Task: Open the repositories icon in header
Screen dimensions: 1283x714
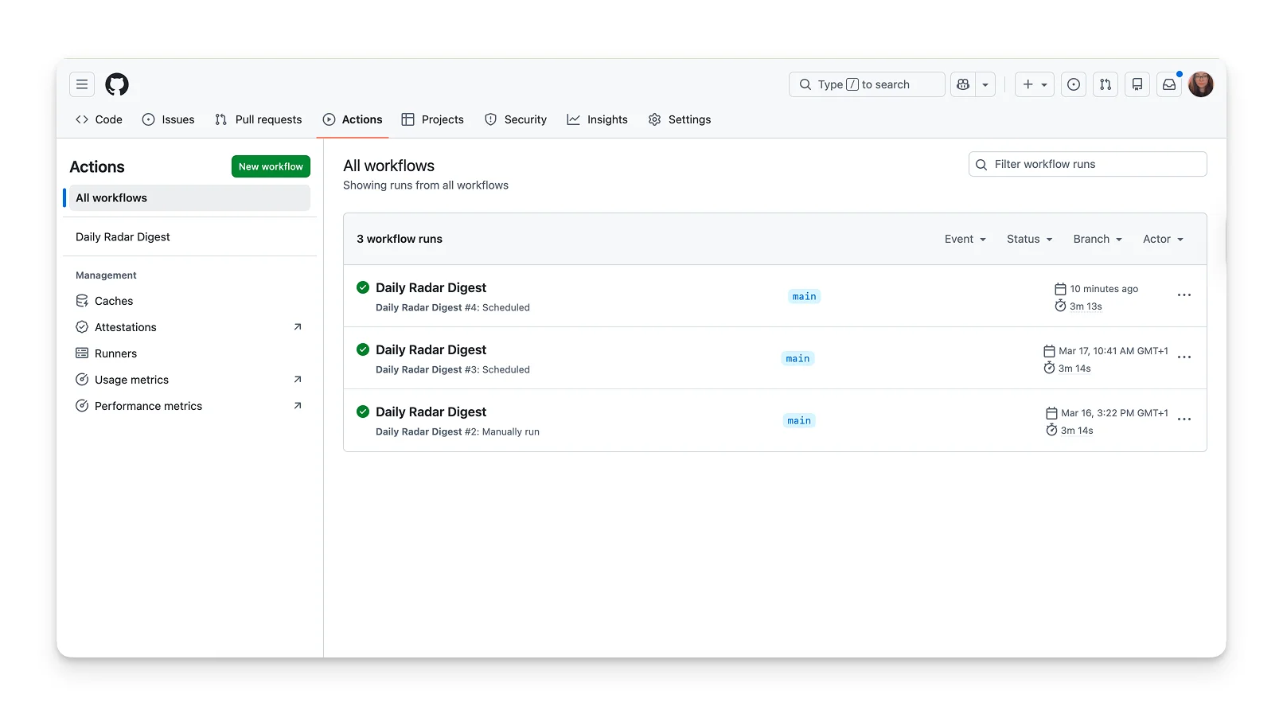Action: click(x=1137, y=84)
